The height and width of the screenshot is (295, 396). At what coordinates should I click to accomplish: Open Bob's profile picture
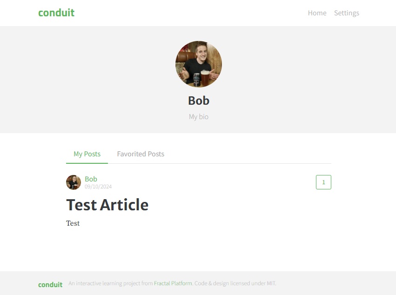[x=199, y=64]
